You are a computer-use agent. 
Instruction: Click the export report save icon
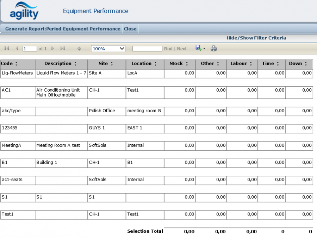coord(198,48)
